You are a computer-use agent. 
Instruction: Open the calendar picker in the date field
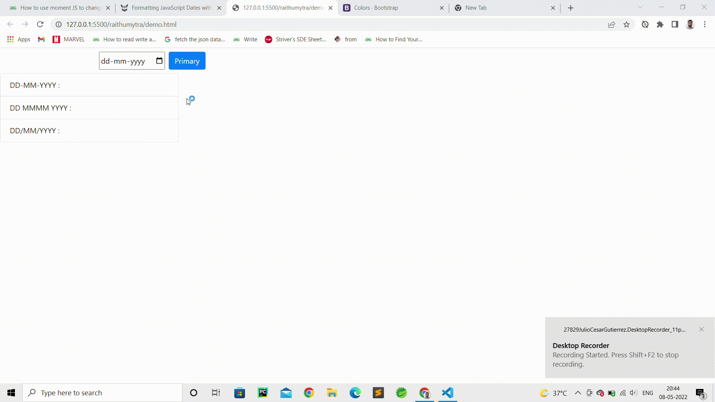[159, 61]
